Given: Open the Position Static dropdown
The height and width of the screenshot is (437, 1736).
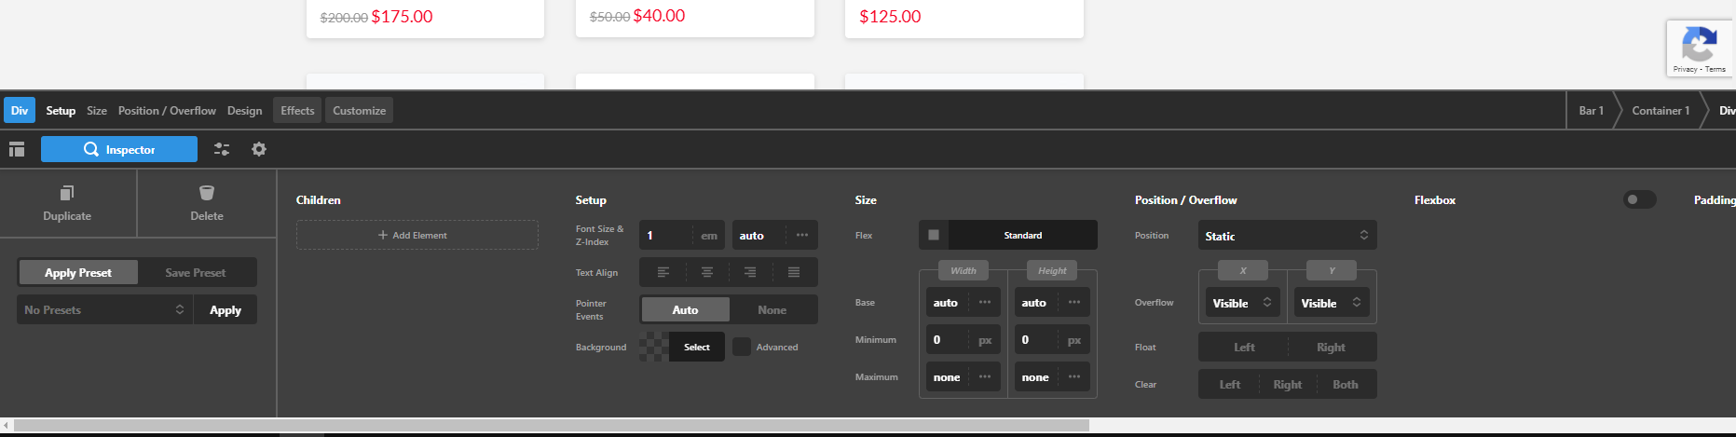Looking at the screenshot, I should 1287,236.
